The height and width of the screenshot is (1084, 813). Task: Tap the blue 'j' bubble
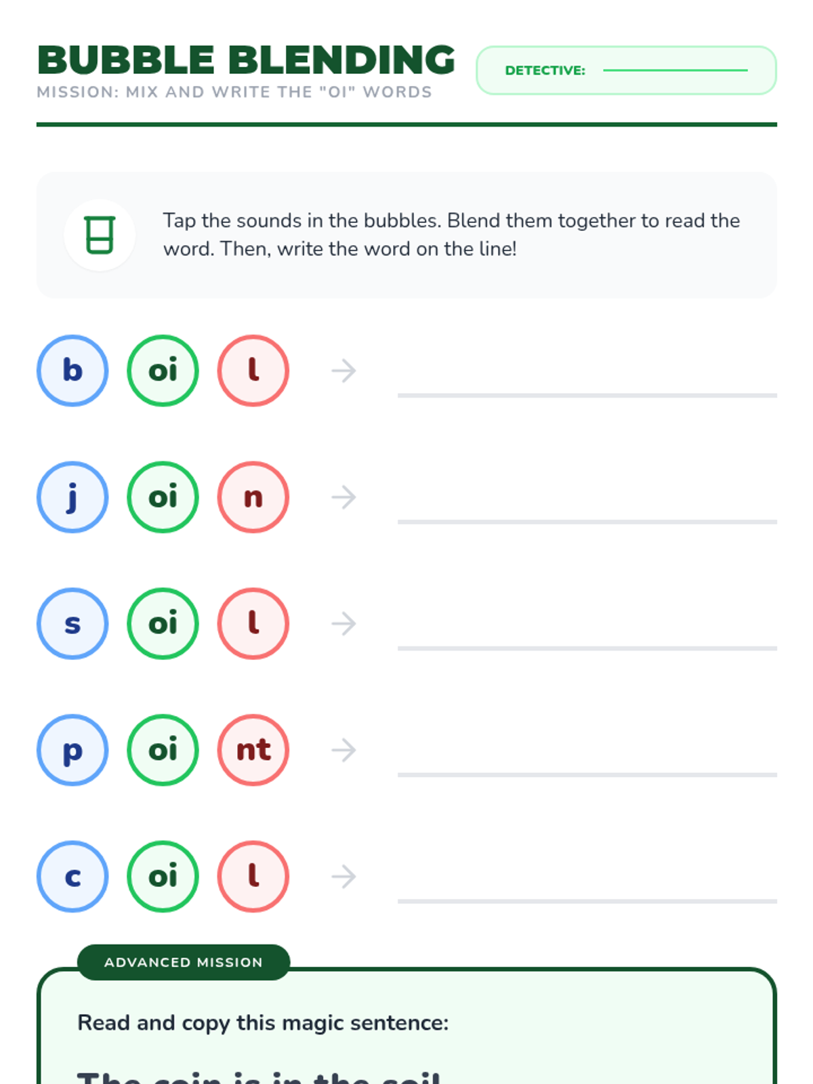point(72,497)
